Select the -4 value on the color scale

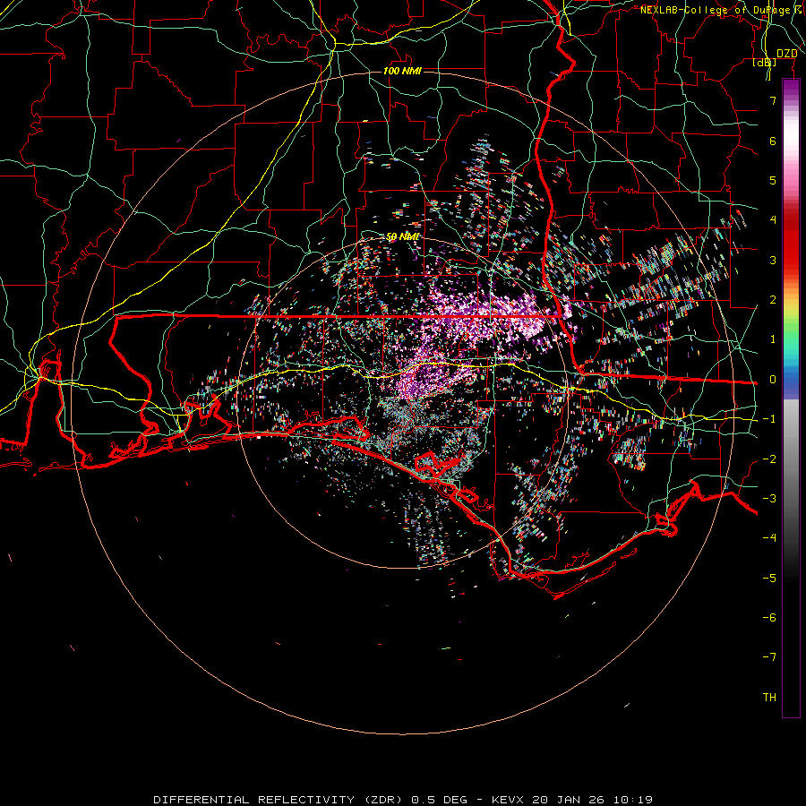click(x=769, y=538)
